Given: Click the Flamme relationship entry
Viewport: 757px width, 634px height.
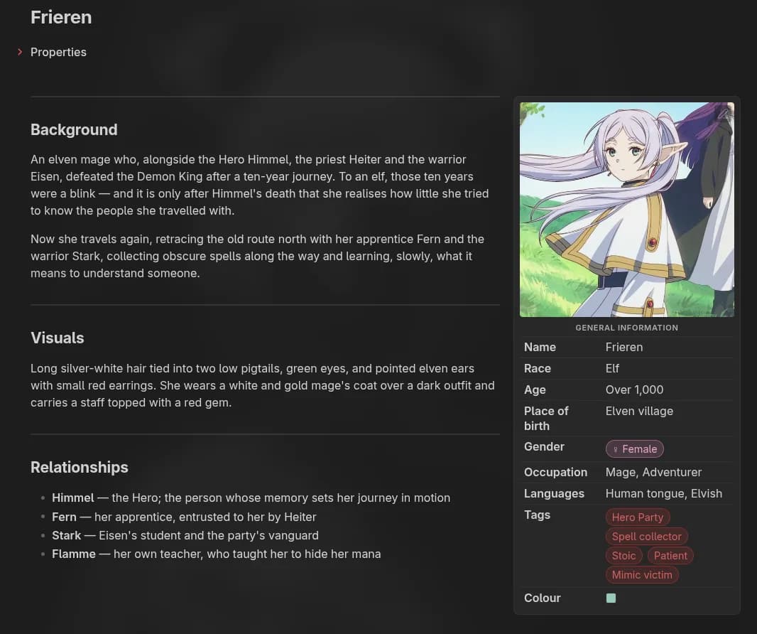Looking at the screenshot, I should tap(217, 554).
